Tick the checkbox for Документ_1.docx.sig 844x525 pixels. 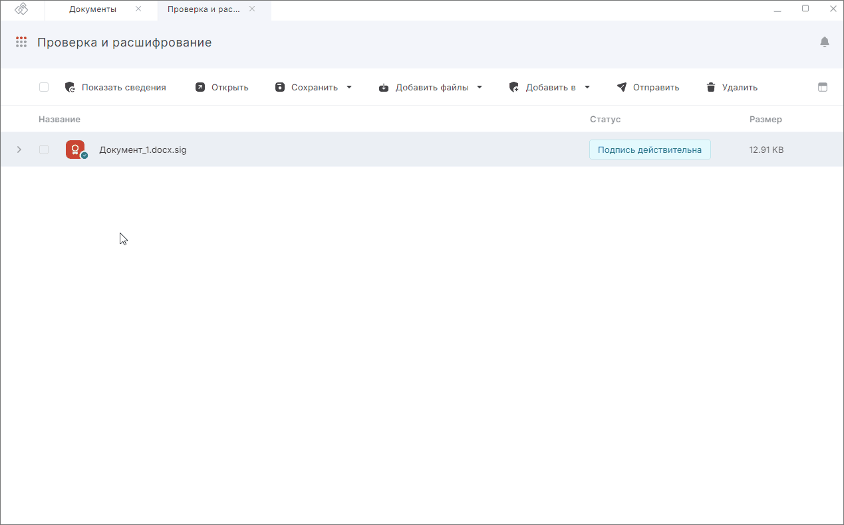44,150
